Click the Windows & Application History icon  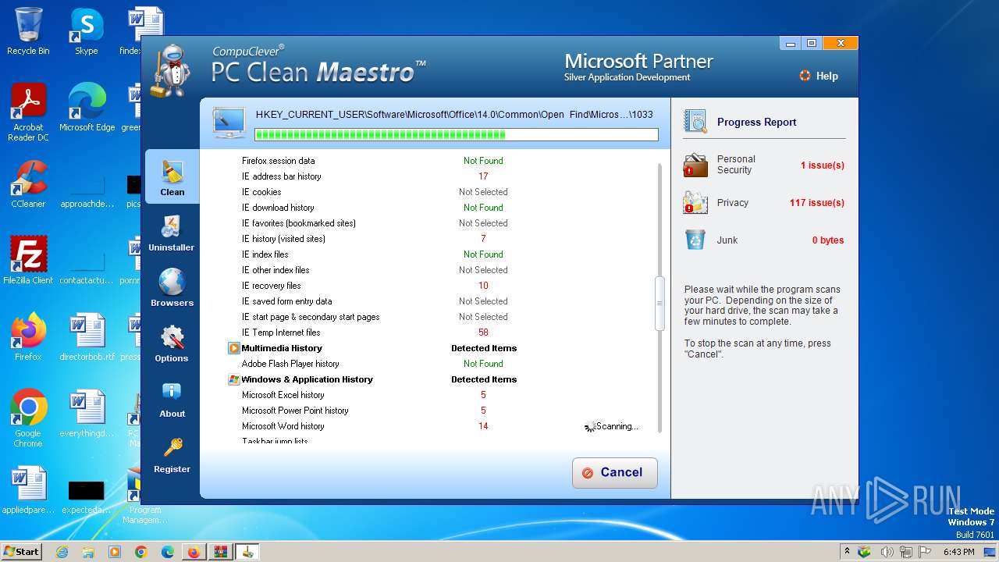[233, 379]
